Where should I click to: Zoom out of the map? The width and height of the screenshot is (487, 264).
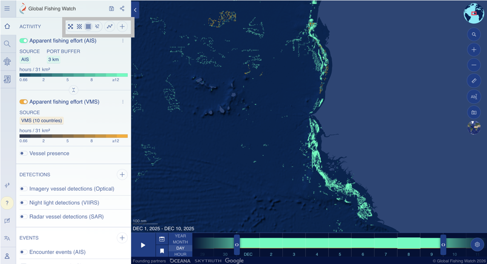click(474, 65)
